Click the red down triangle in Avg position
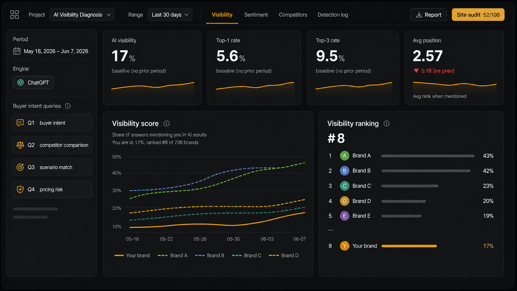 [416, 71]
